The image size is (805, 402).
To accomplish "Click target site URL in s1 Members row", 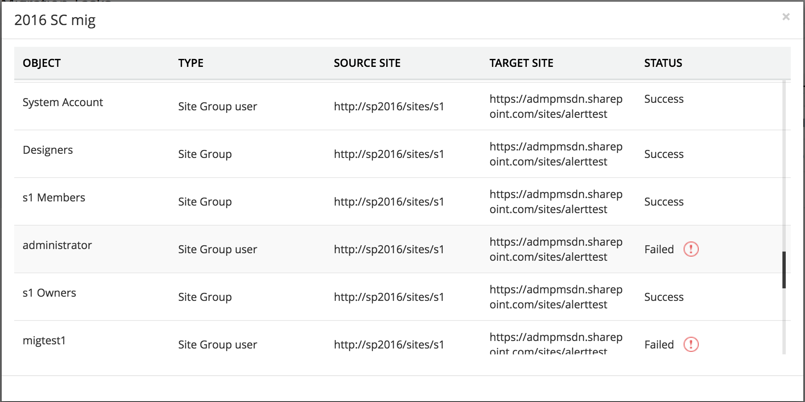I will point(556,202).
